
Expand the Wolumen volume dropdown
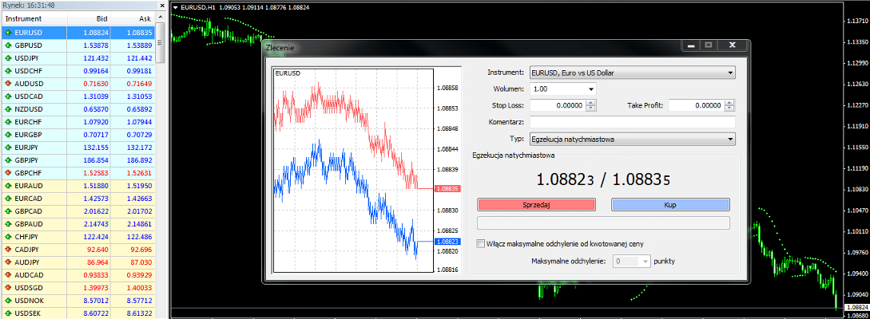[x=590, y=89]
